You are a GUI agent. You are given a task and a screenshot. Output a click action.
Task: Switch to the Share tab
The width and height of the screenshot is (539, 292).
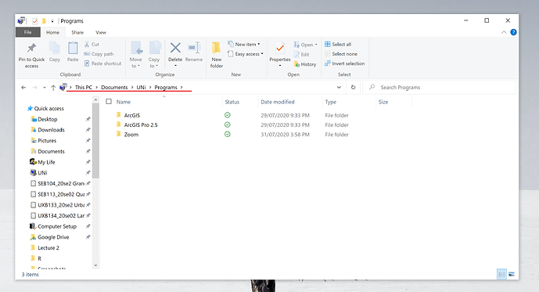(77, 32)
